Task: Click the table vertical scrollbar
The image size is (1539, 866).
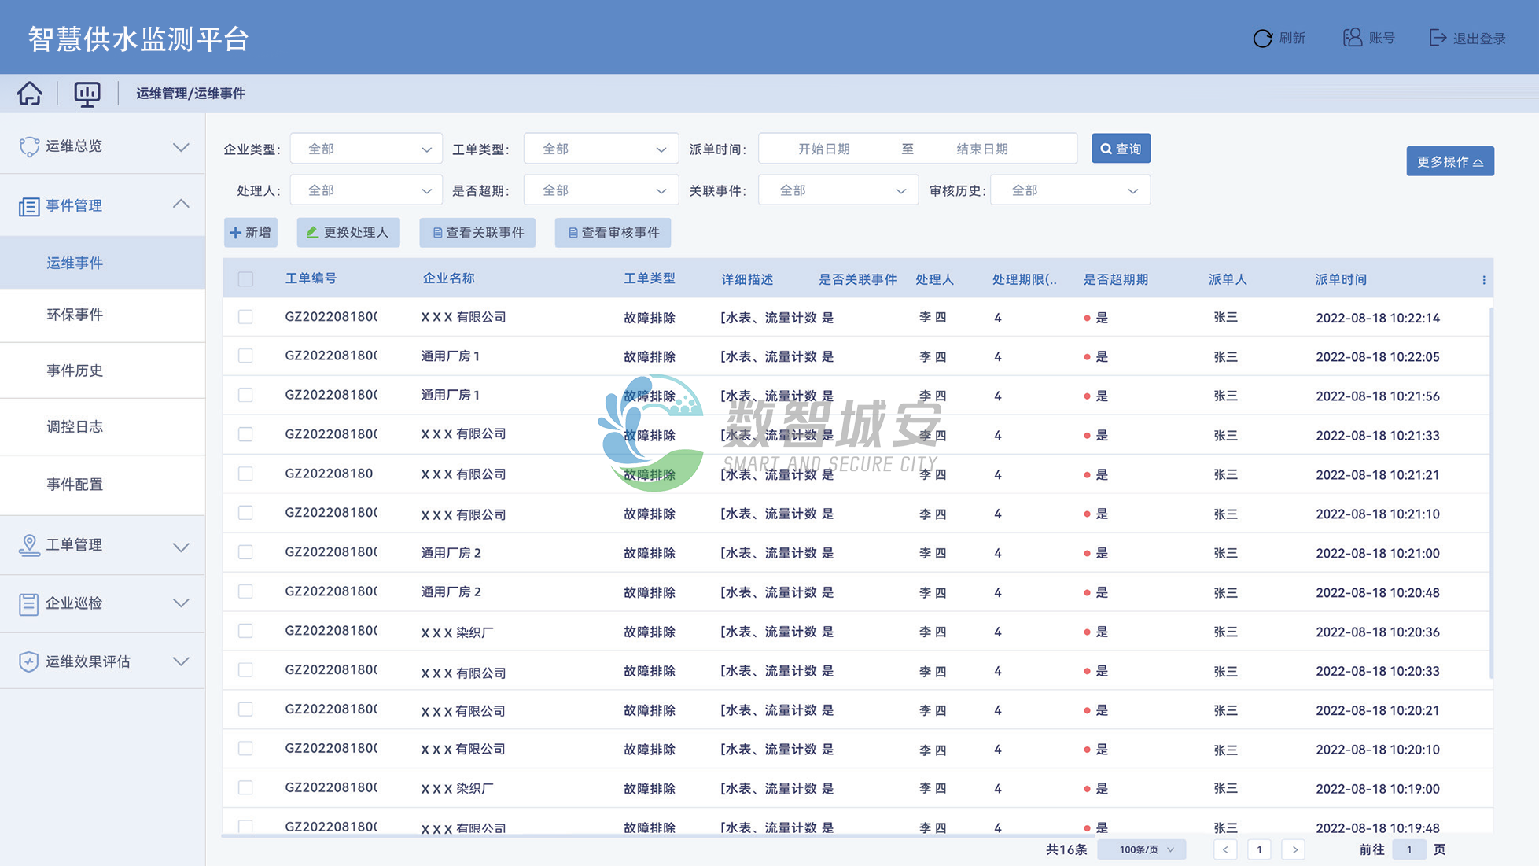Action: point(1490,492)
